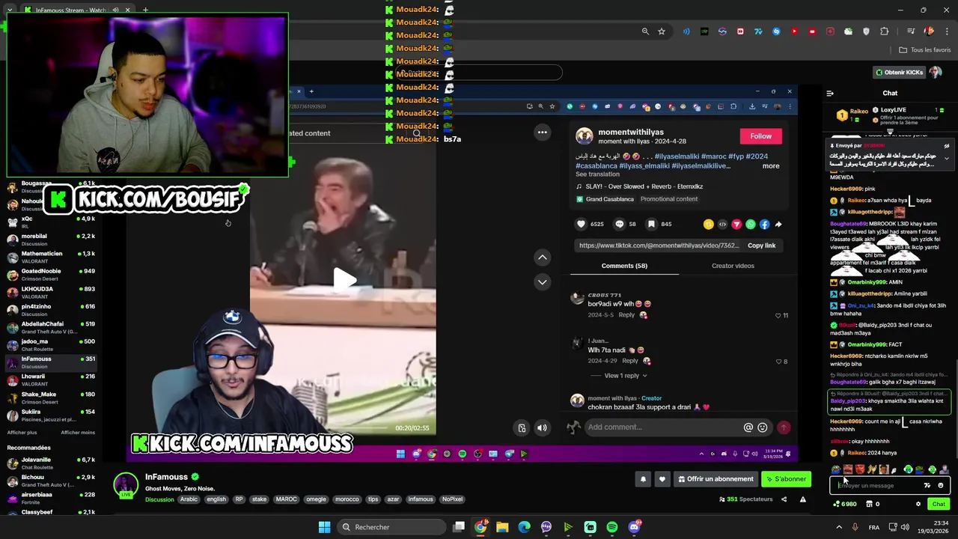This screenshot has width=958, height=539.
Task: Click the S'abonner subscribe button
Action: pos(787,479)
